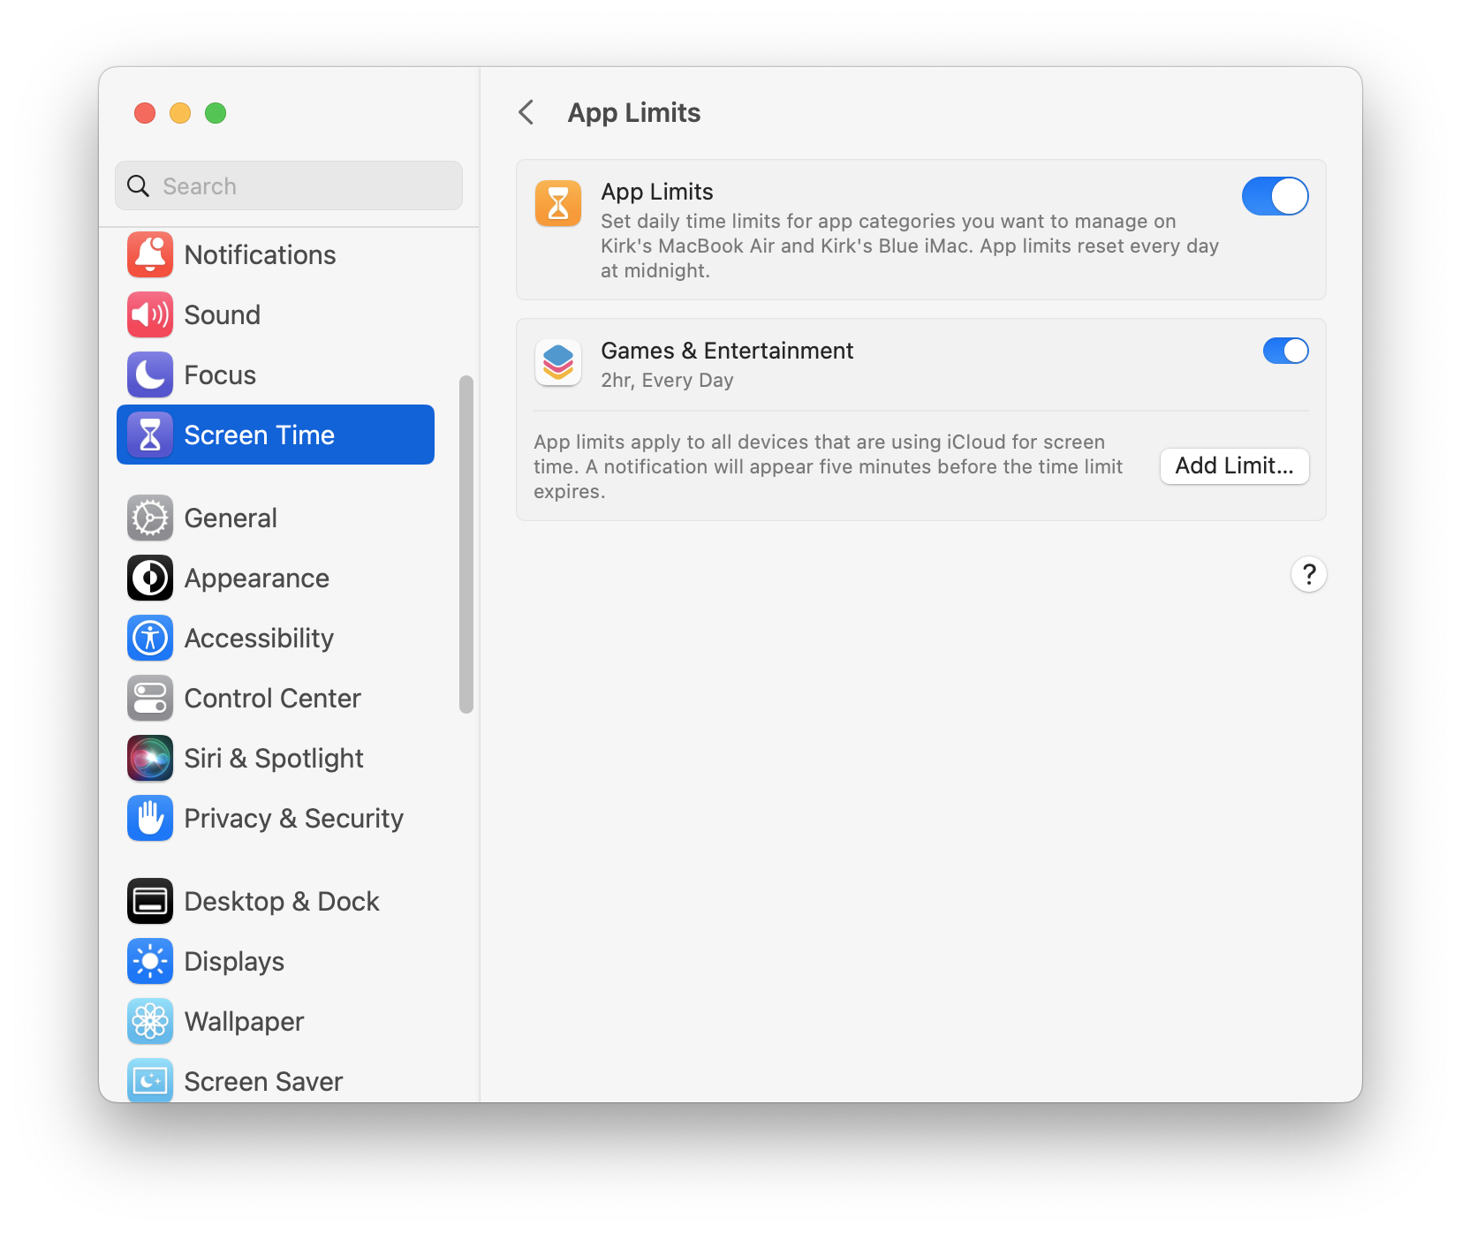Click the Notifications bell icon
1461x1233 pixels.
[x=150, y=255]
